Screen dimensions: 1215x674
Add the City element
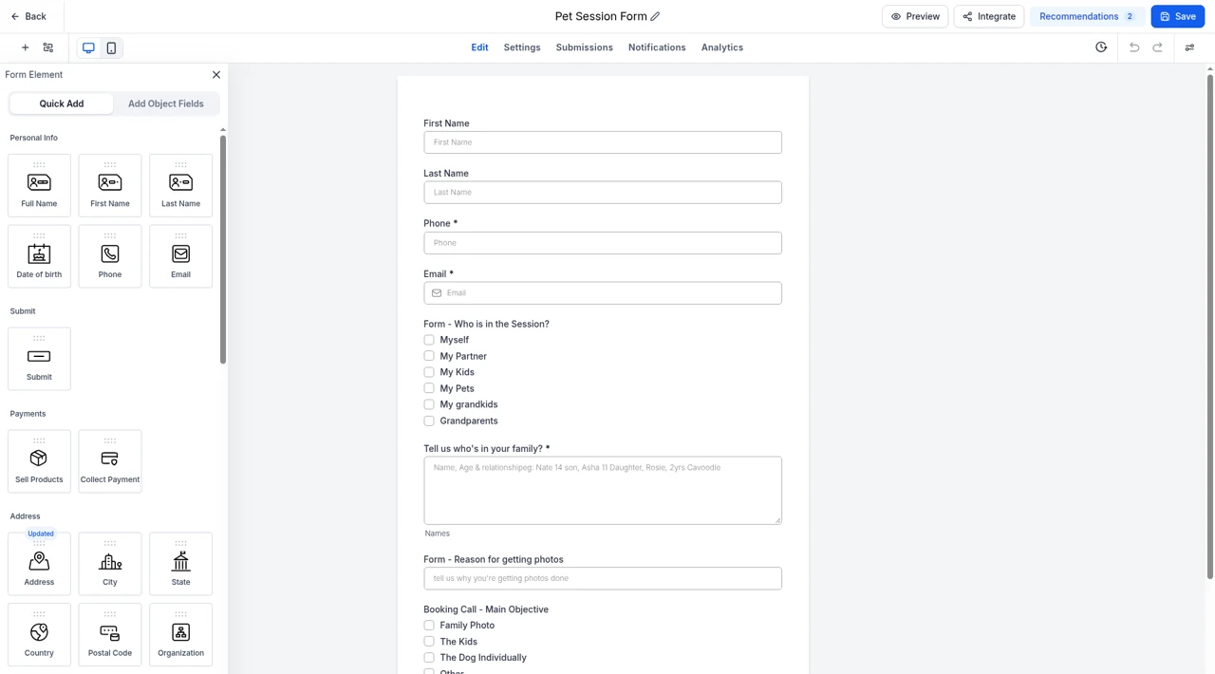click(x=110, y=564)
